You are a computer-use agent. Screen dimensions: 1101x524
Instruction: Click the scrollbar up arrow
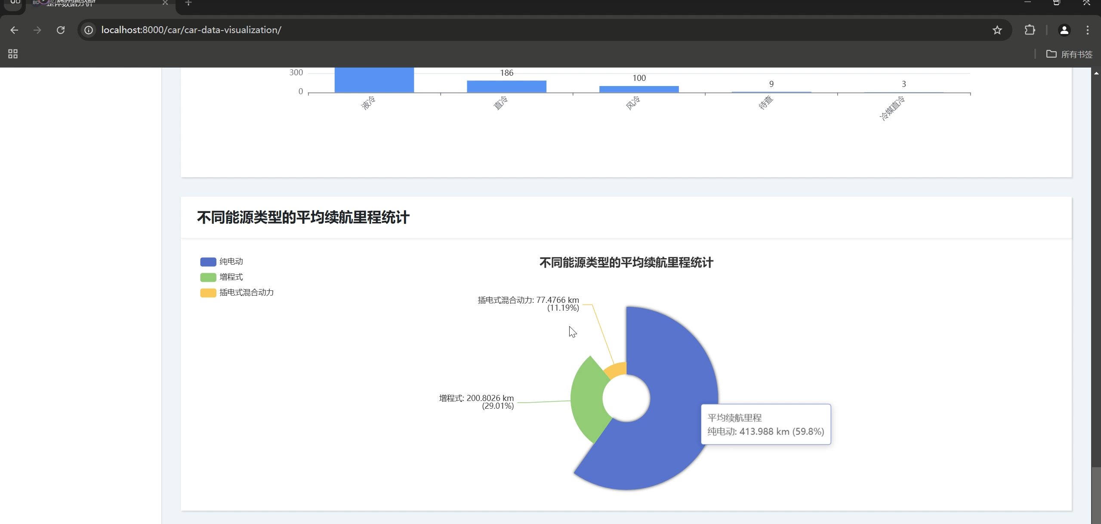pos(1096,73)
